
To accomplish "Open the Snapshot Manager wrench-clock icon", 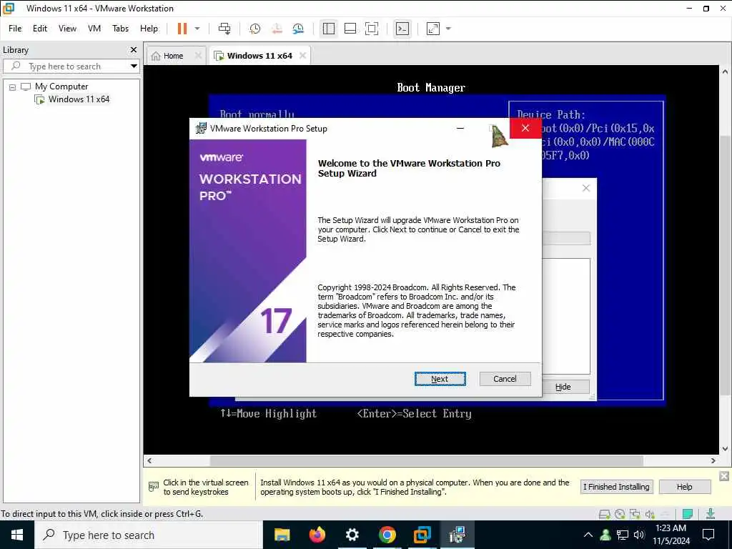I will click(298, 29).
